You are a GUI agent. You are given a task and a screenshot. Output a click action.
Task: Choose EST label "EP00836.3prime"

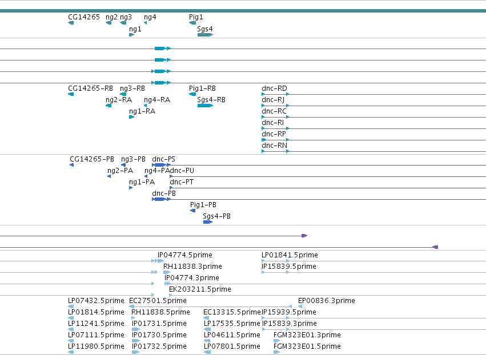click(326, 301)
